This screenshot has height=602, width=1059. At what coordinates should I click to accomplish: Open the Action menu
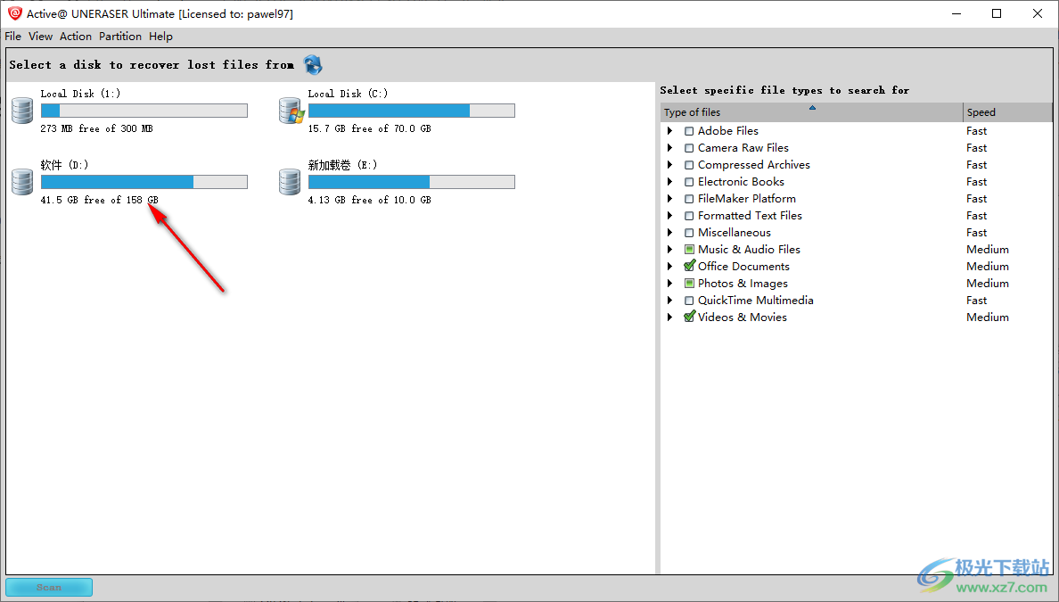click(76, 37)
